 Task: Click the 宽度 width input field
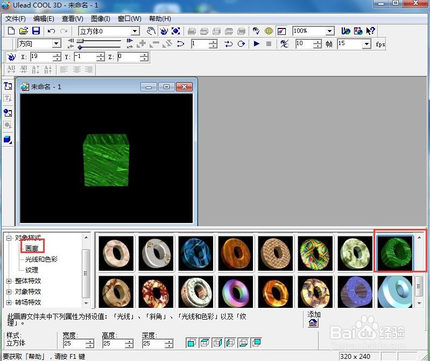74,343
